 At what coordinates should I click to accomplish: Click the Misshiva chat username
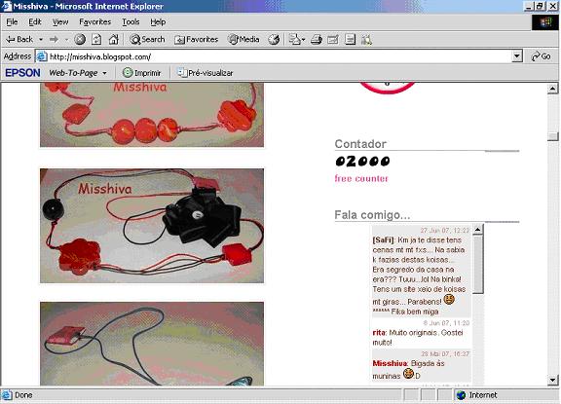(390, 363)
